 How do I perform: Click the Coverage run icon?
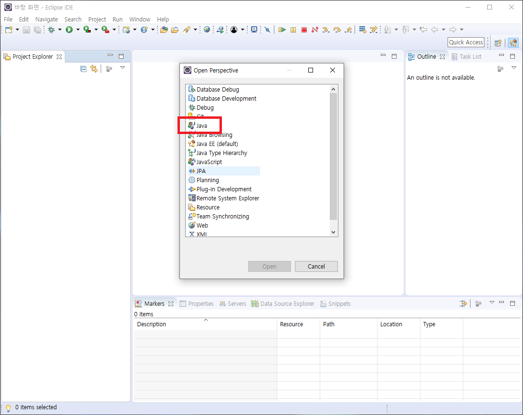coord(87,30)
